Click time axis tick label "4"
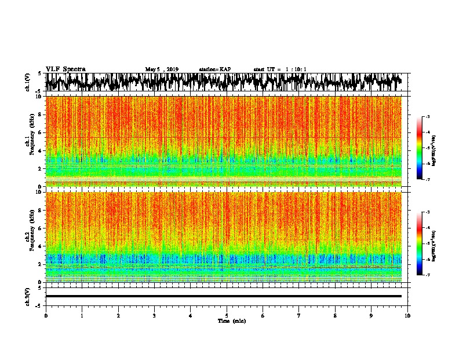 pos(191,316)
